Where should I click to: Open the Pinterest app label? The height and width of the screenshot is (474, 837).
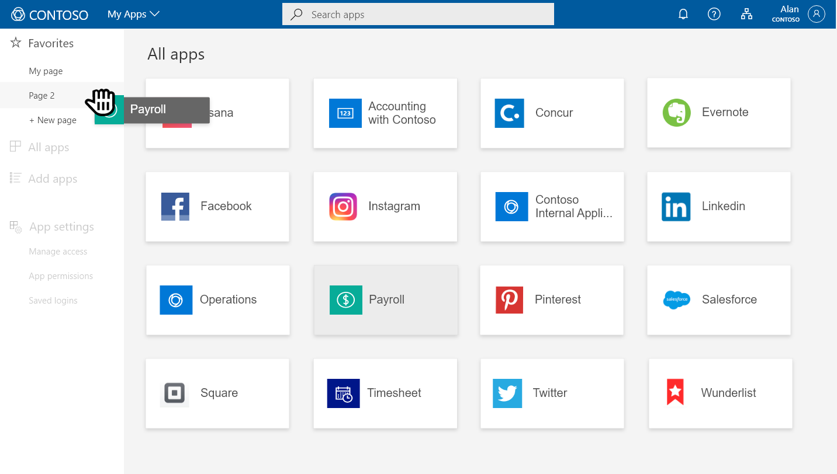[x=558, y=299]
